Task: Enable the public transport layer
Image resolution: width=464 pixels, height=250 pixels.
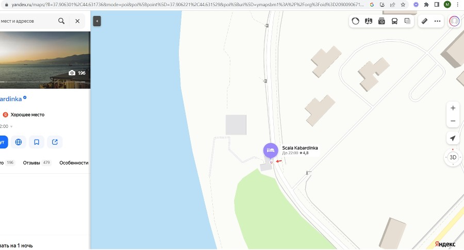Action: click(394, 21)
